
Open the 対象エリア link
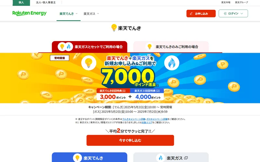click(147, 122)
